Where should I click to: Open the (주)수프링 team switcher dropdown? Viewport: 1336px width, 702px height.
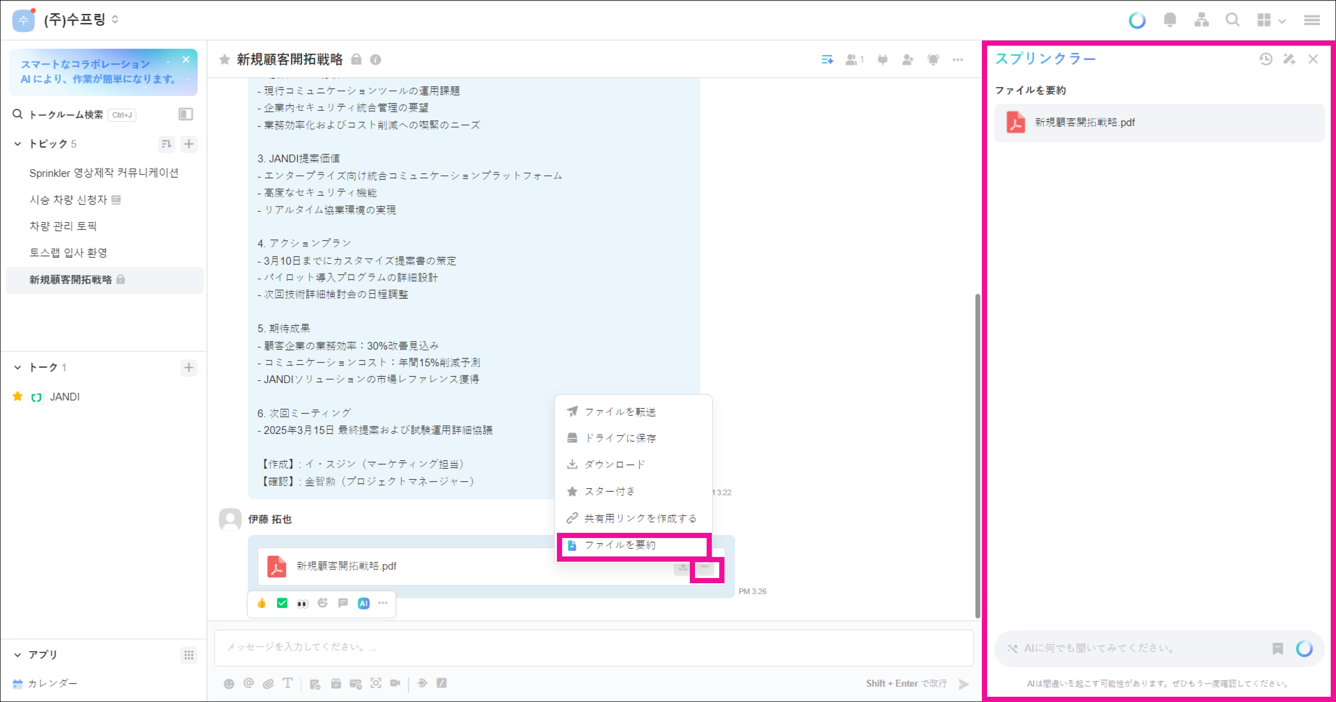point(78,20)
